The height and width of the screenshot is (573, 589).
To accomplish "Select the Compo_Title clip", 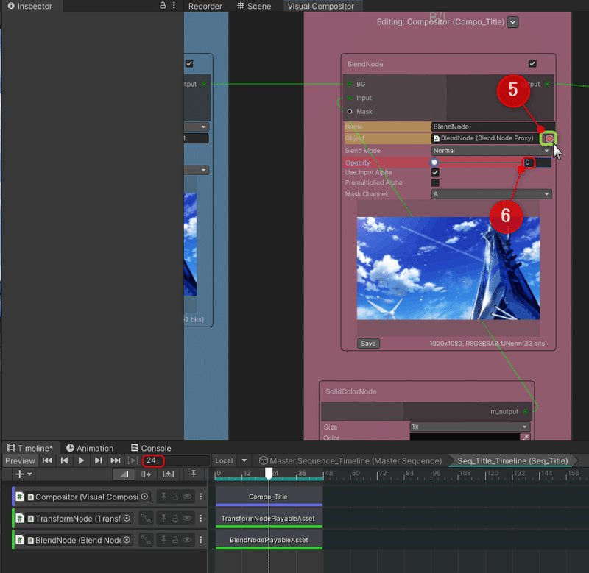I will (x=269, y=497).
